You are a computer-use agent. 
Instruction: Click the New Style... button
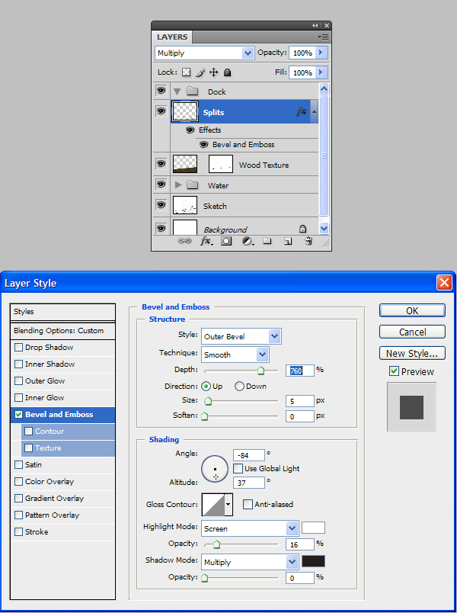pyautogui.click(x=412, y=353)
